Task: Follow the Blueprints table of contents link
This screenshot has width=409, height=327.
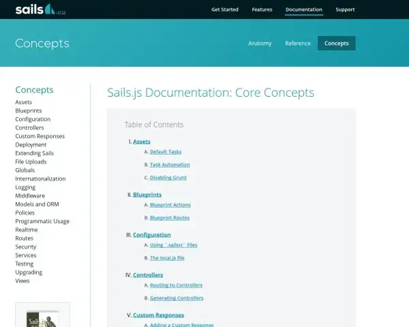Action: pos(147,195)
